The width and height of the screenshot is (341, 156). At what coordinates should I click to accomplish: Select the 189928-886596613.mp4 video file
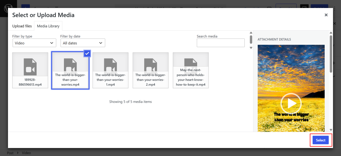pyautogui.click(x=30, y=70)
